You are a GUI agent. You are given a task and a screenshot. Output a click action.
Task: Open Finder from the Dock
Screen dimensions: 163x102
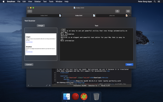coord(67,97)
